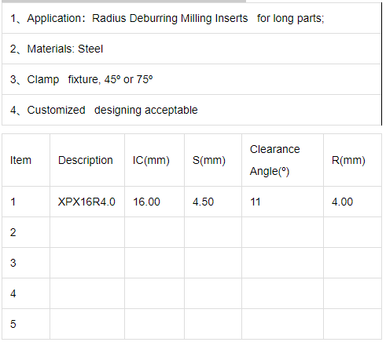The width and height of the screenshot is (386, 342).
Task: Click the Application row about Radius Deburring Inserts
Action: [192, 18]
